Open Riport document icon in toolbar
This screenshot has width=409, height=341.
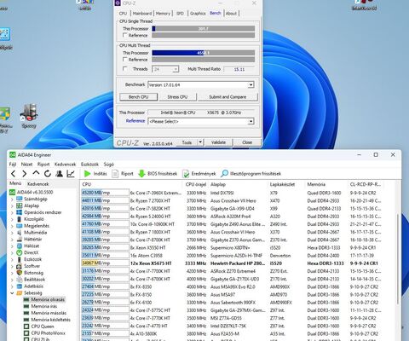coord(115,174)
